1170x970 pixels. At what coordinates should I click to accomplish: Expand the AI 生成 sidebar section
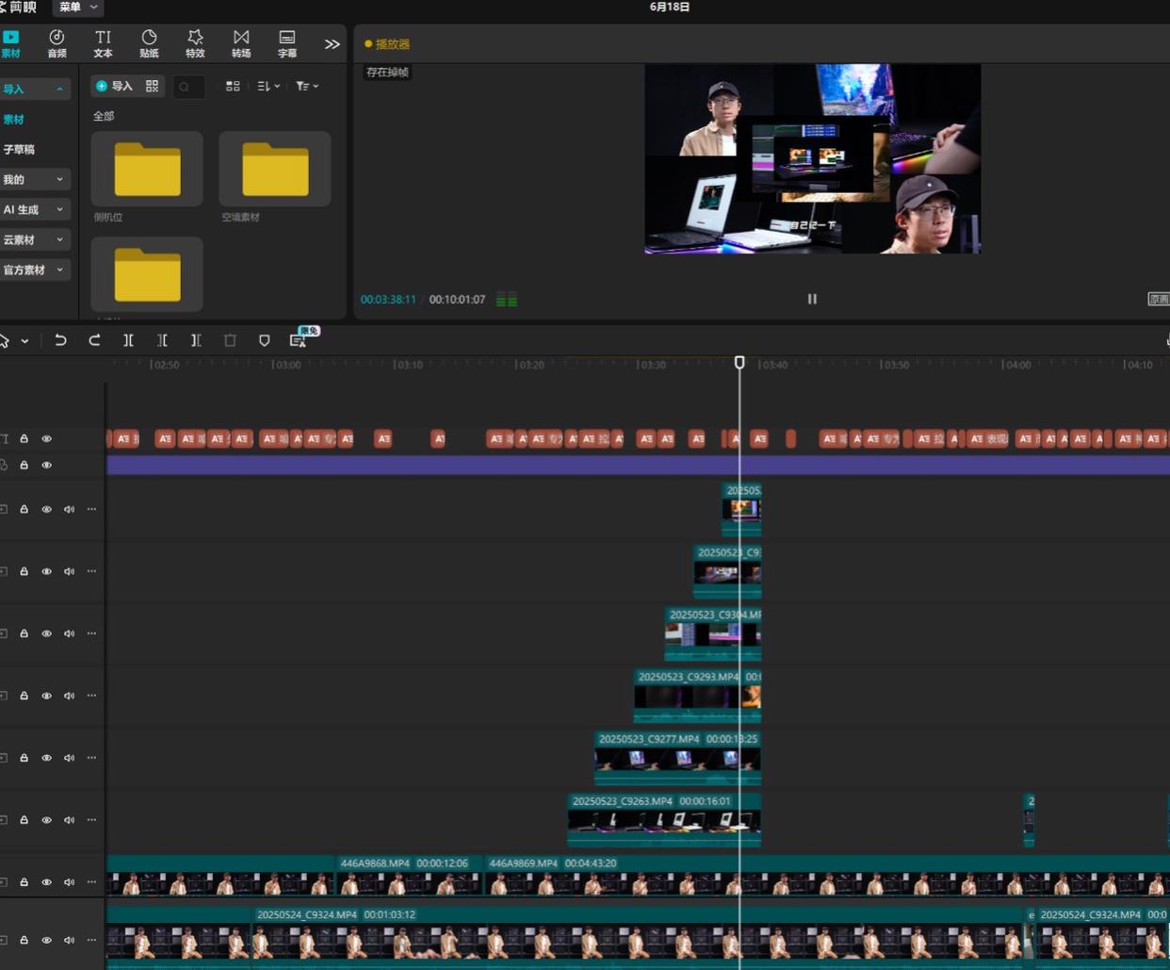coord(34,209)
